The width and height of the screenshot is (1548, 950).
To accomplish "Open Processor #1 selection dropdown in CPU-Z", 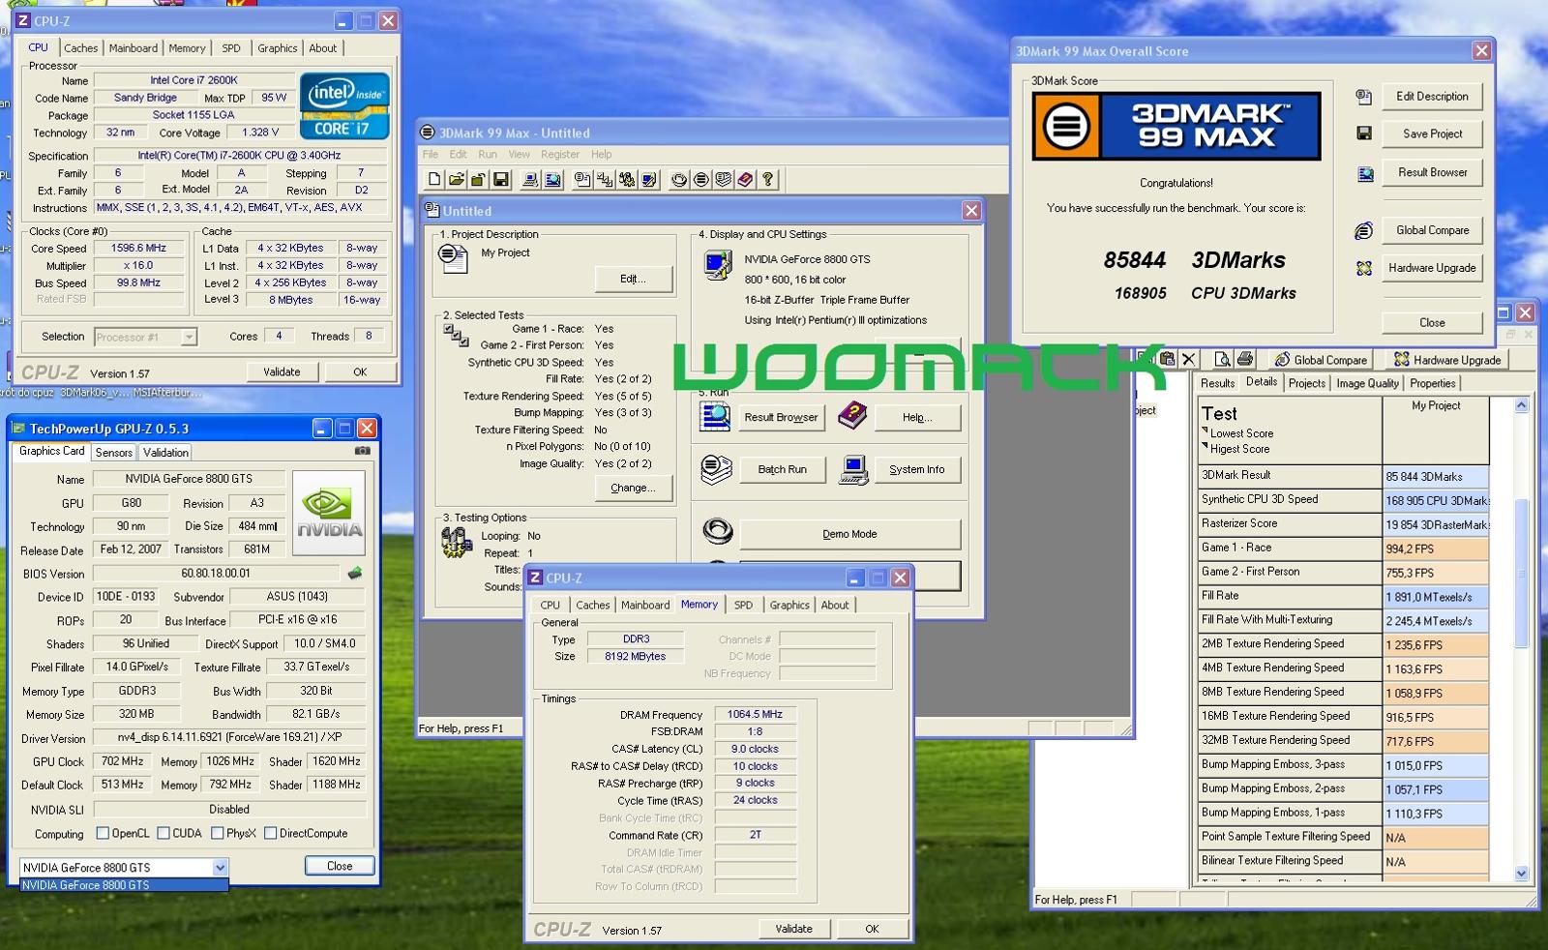I will (189, 337).
